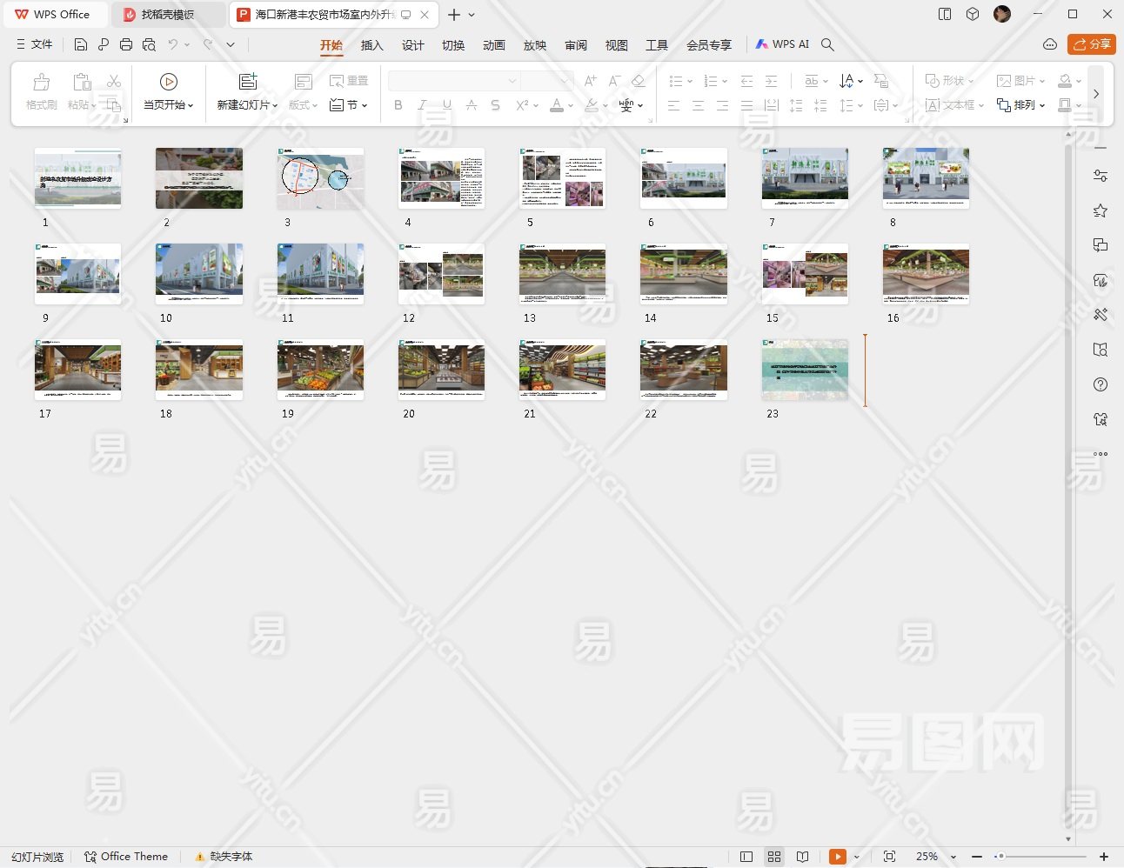The height and width of the screenshot is (868, 1124).
Task: Click the orange 分享 share button
Action: [1092, 44]
